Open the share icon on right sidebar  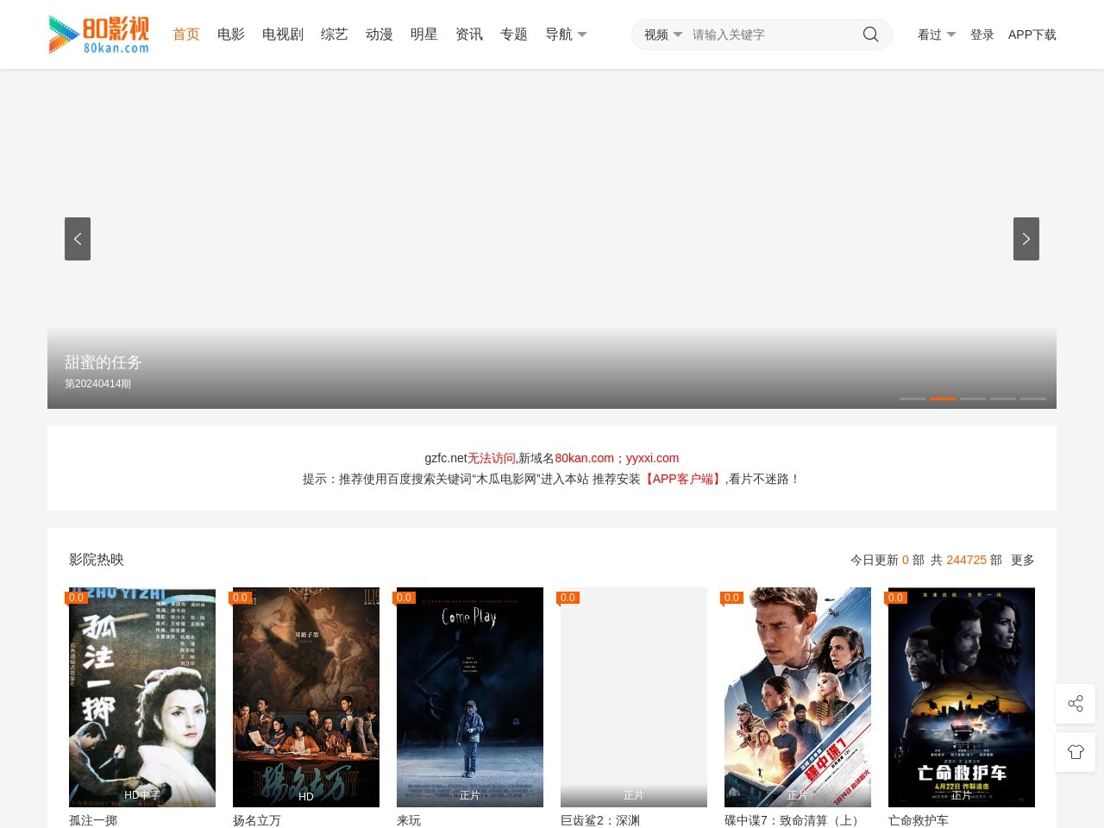[x=1076, y=704]
